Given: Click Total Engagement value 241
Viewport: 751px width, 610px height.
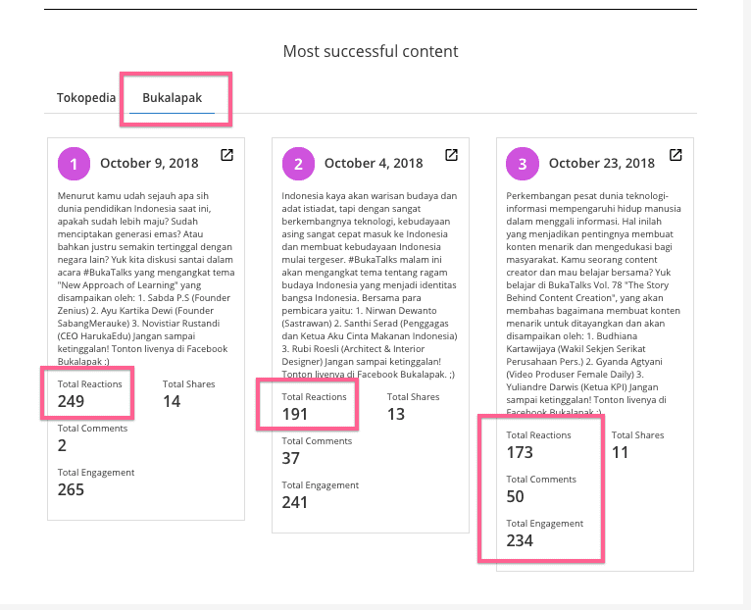Looking at the screenshot, I should click(x=295, y=502).
